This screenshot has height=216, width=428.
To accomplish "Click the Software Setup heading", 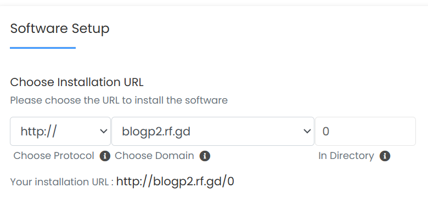I will tap(60, 29).
